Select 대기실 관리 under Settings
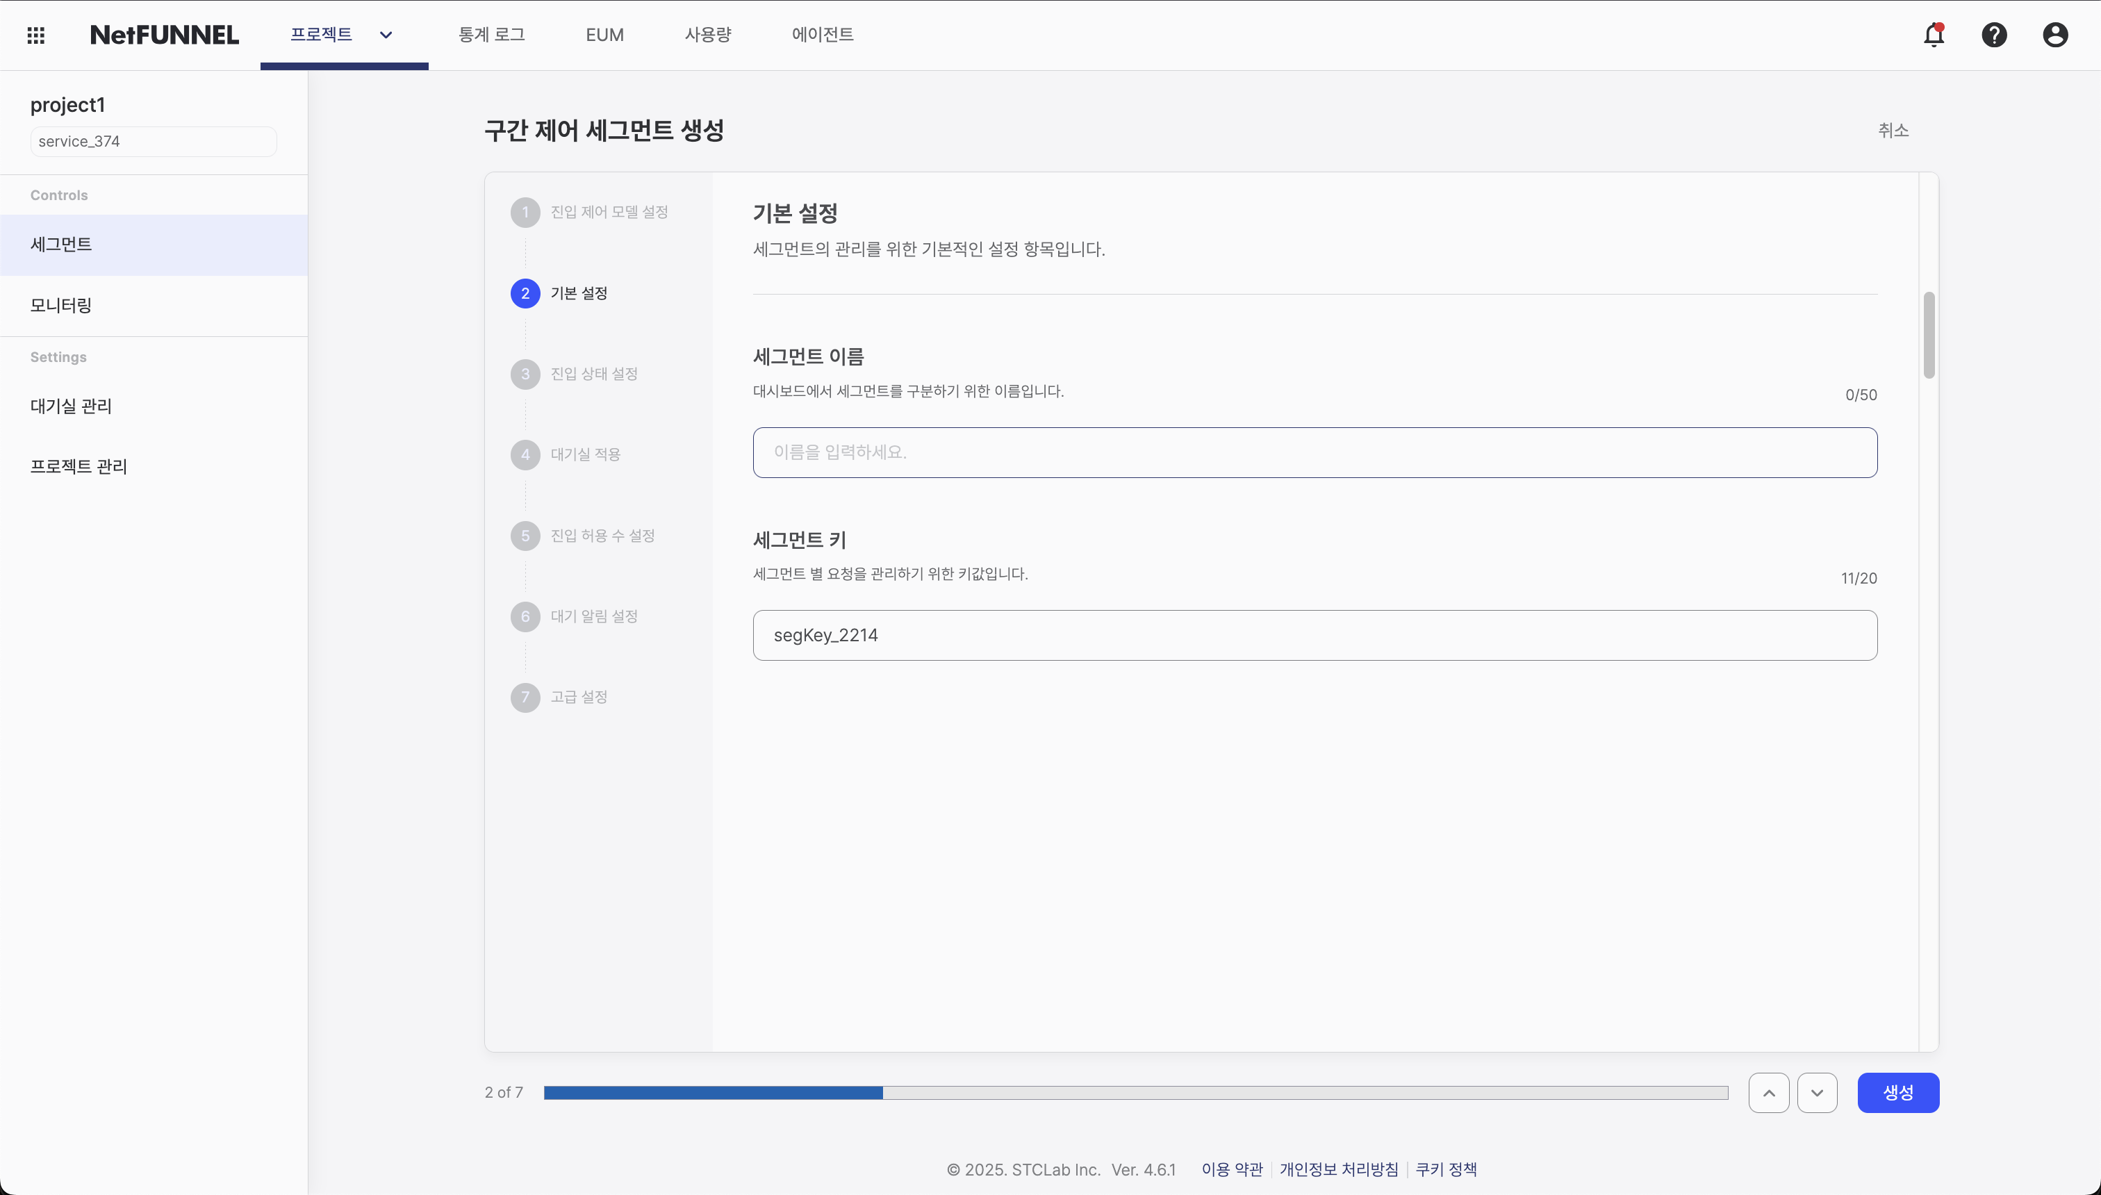2101x1195 pixels. pyautogui.click(x=71, y=406)
